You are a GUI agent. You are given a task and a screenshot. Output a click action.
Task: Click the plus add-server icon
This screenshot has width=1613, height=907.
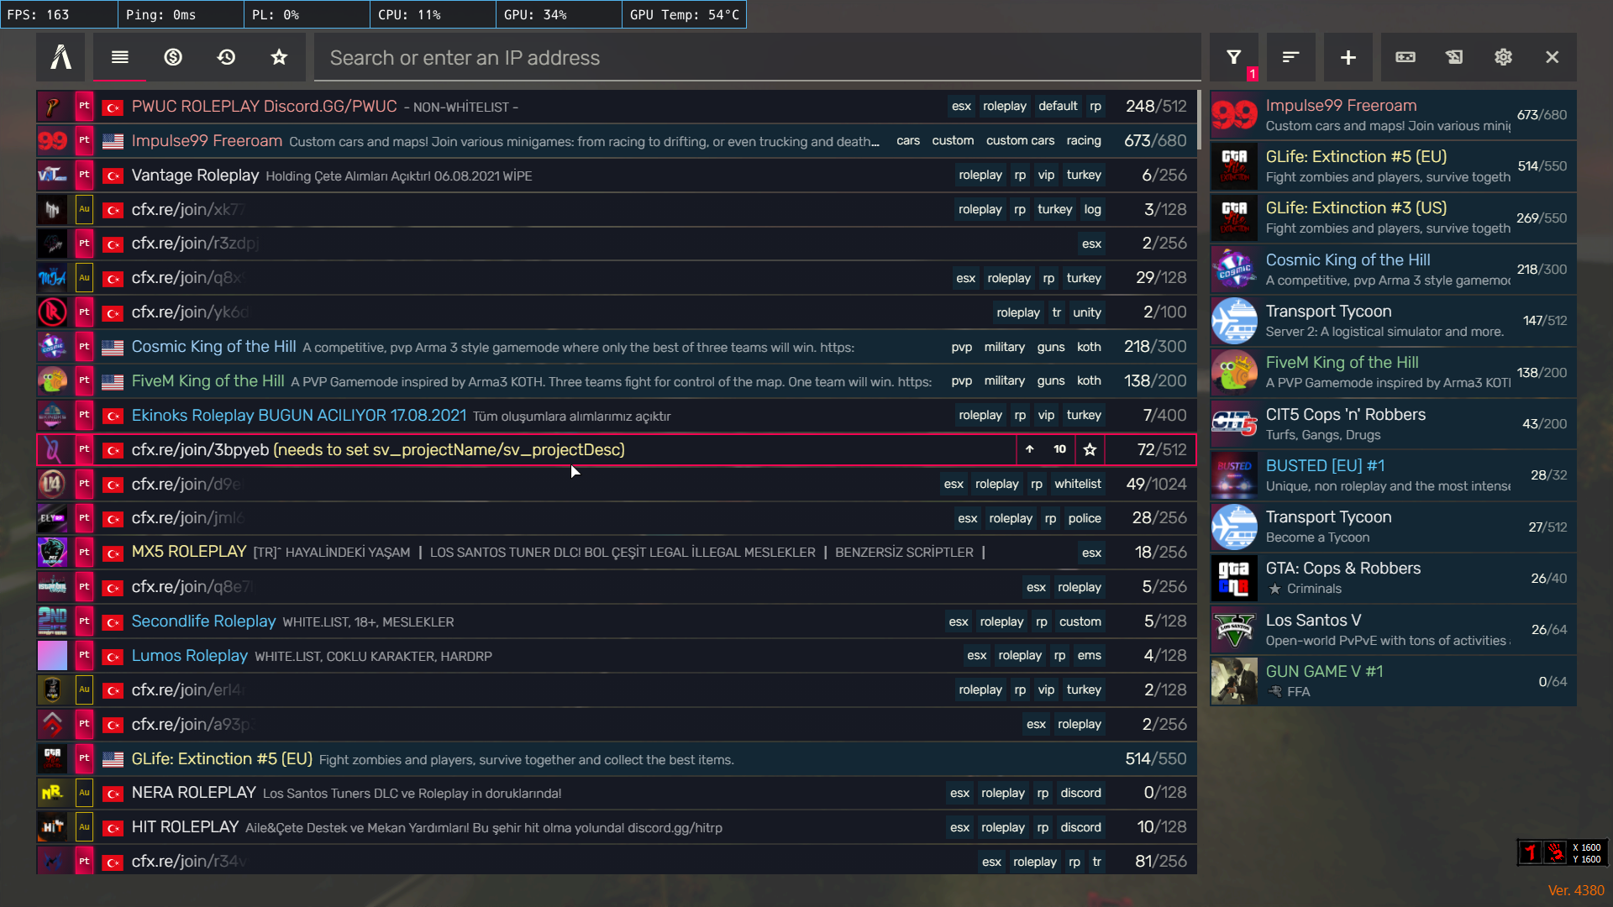coord(1348,57)
